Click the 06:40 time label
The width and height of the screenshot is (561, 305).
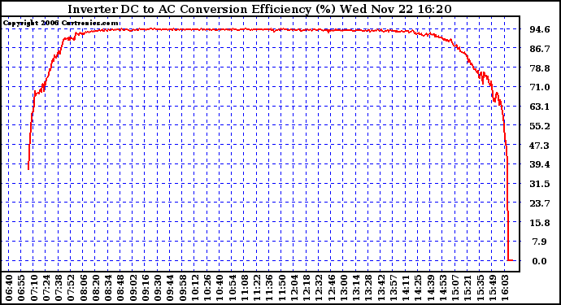point(9,288)
